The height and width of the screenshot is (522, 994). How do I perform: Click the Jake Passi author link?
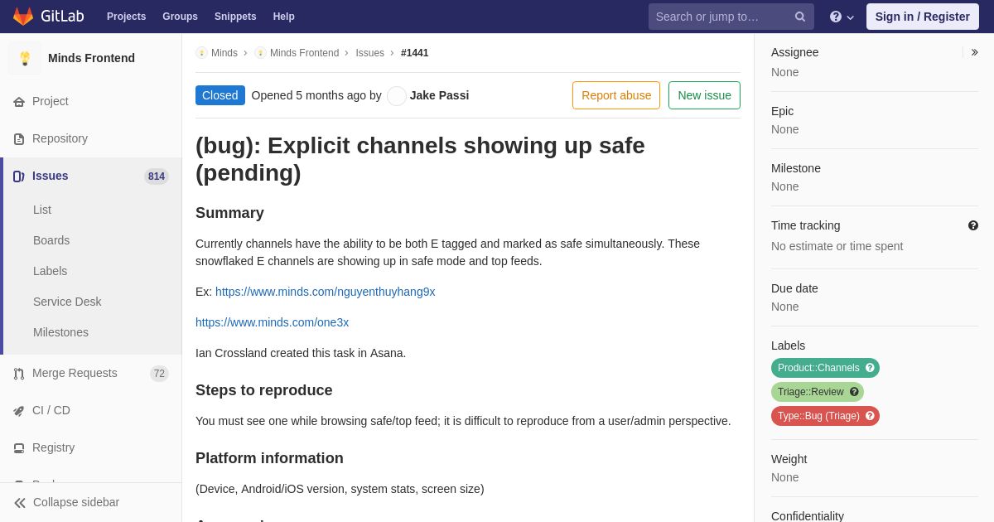click(x=439, y=95)
